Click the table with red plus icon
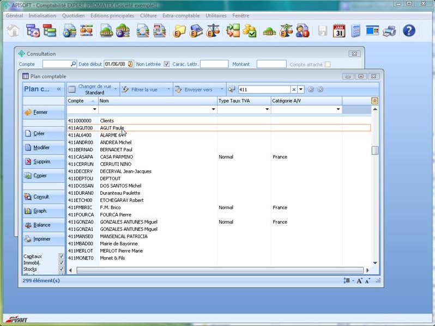The image size is (435, 326). [33, 30]
